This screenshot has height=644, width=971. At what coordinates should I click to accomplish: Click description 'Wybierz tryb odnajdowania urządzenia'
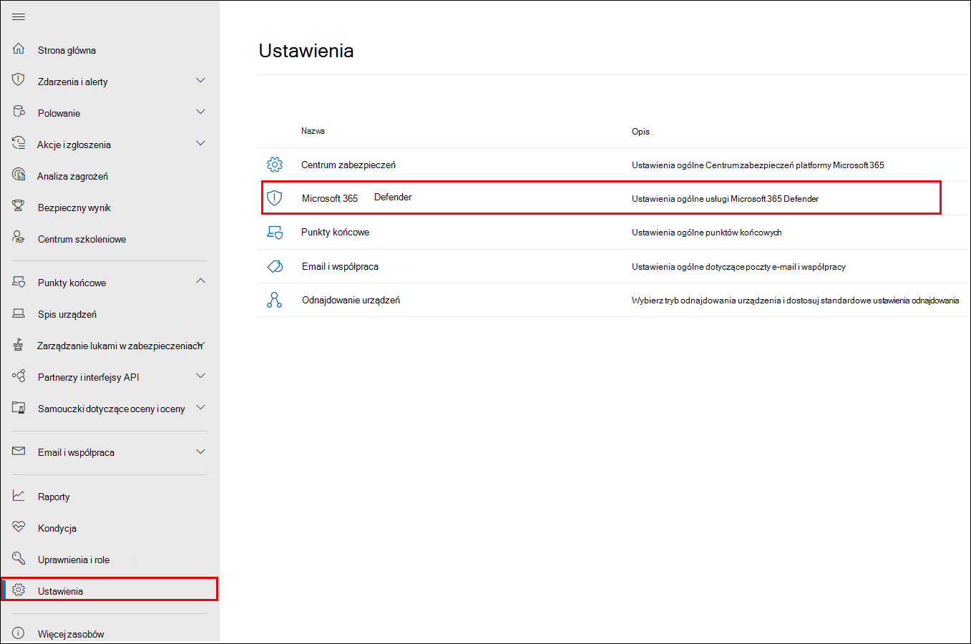coord(795,301)
